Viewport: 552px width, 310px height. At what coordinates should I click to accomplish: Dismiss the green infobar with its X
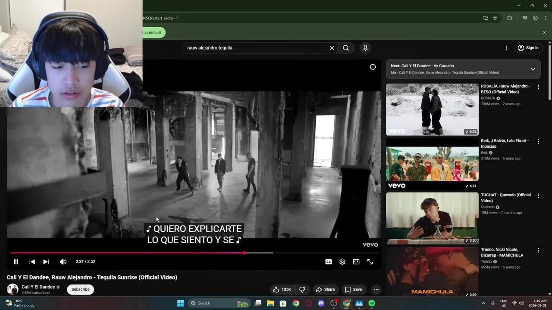click(544, 32)
